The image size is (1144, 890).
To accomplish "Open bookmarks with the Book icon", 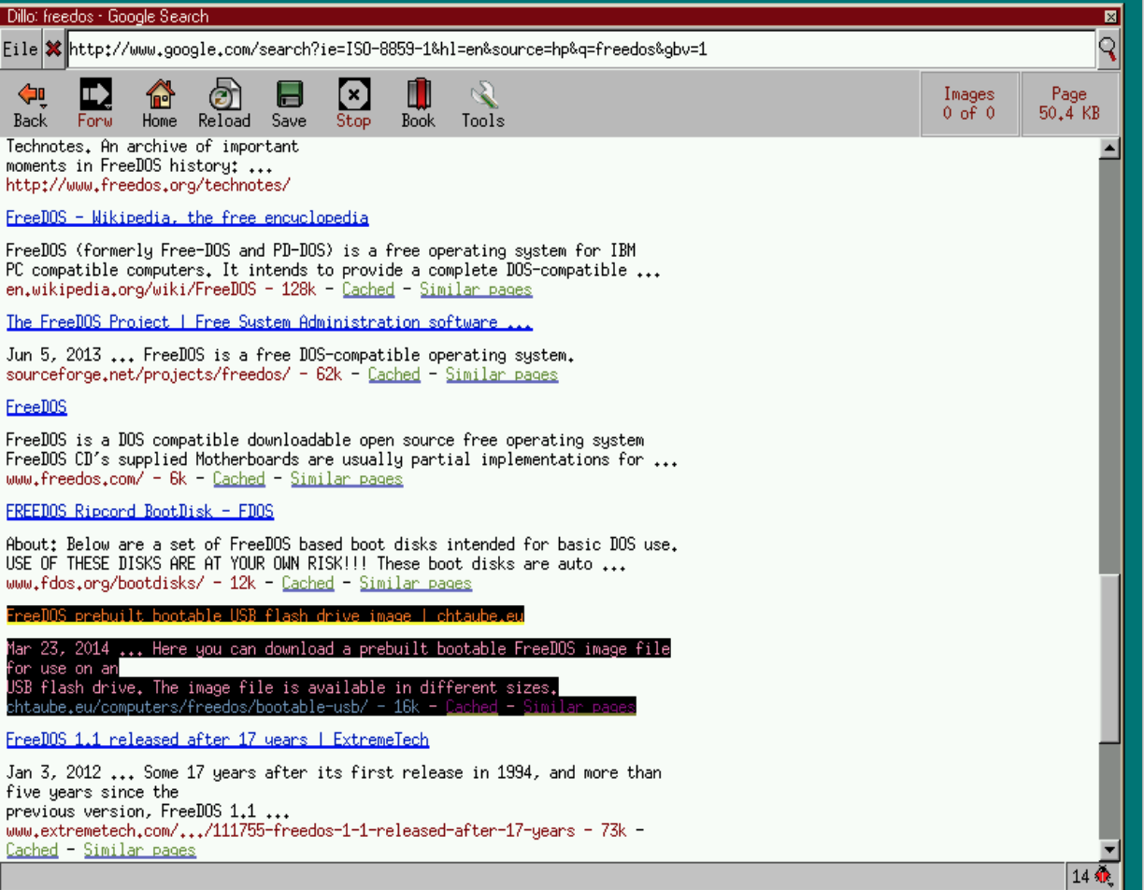I will [x=417, y=94].
